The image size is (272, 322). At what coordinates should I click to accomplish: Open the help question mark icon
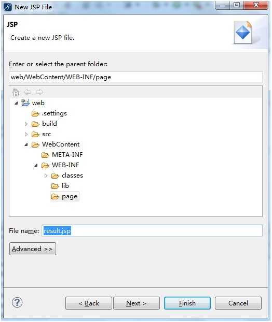(x=17, y=302)
